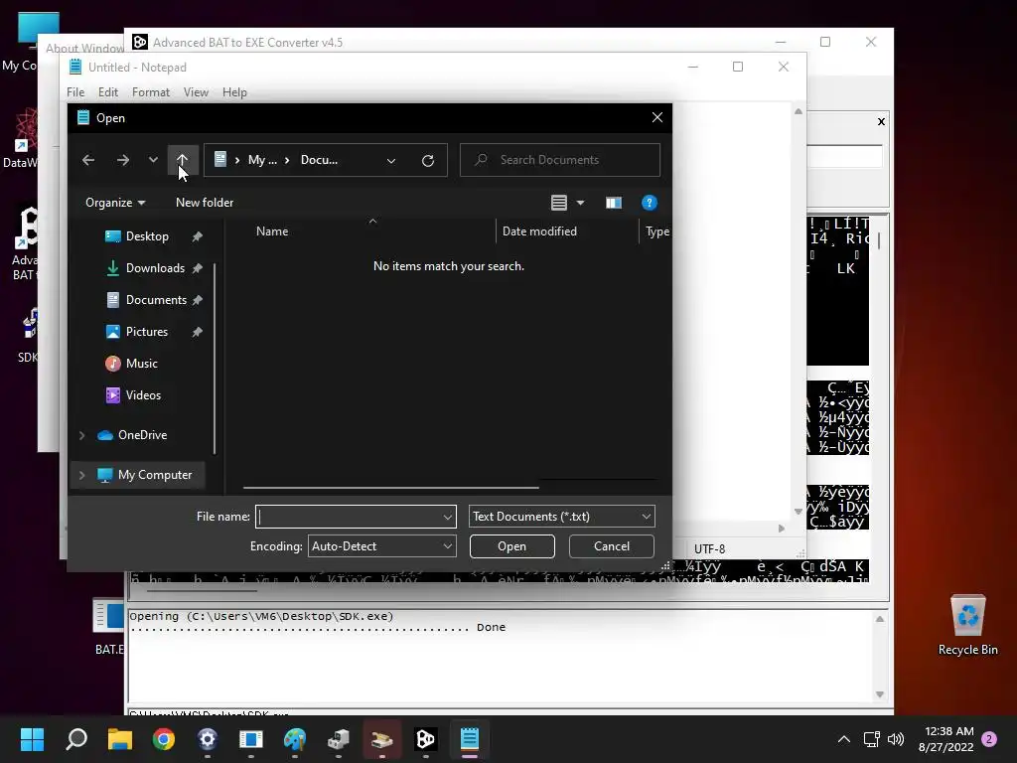Open dialog help button
Viewport: 1017px width, 763px height.
pos(649,203)
